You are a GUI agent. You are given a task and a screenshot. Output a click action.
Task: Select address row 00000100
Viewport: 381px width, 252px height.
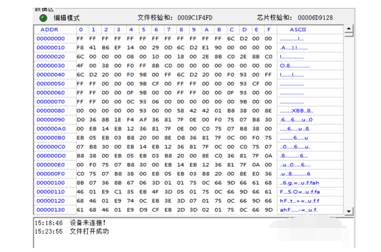[51, 183]
